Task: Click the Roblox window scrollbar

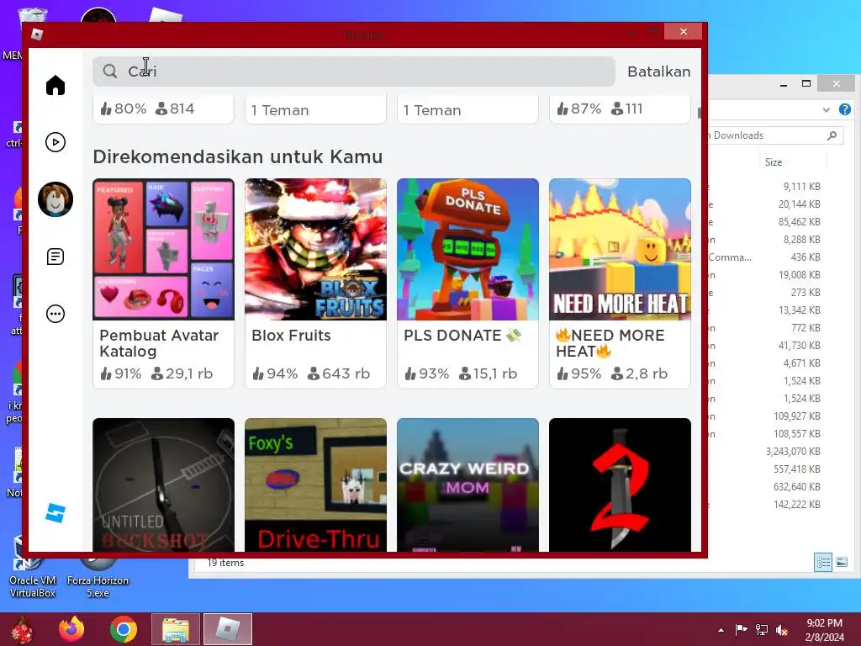Action: 699,113
